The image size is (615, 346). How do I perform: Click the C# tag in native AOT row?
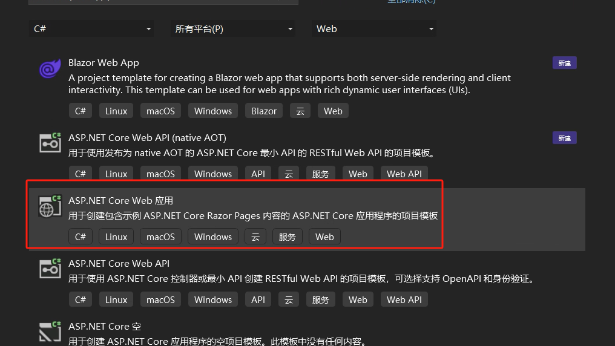[x=81, y=174]
